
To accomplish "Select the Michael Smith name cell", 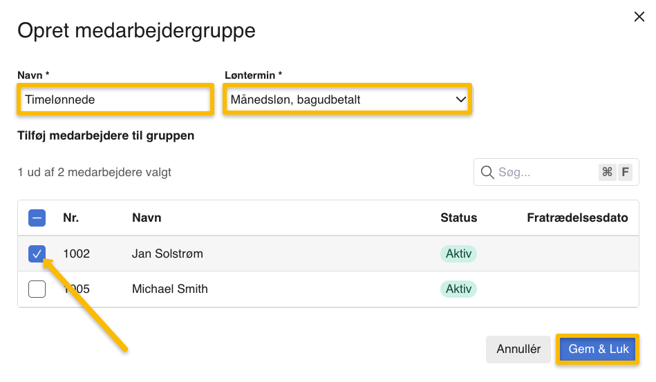I will (x=170, y=289).
